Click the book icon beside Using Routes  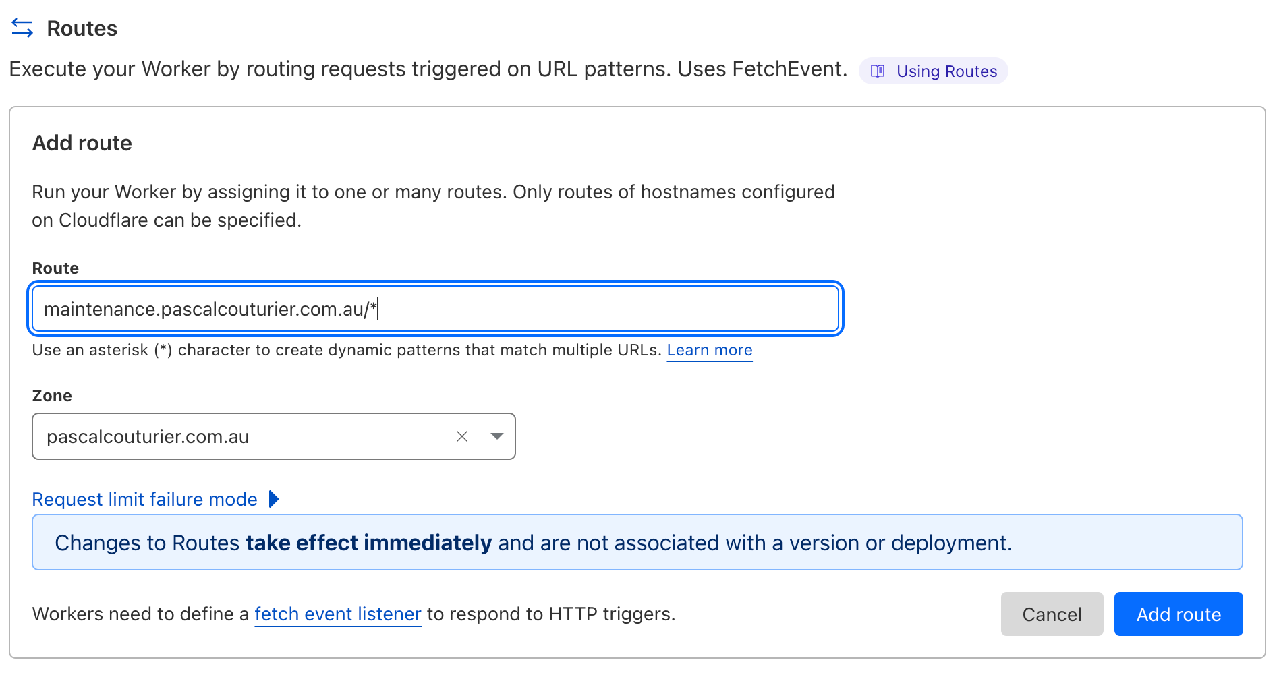[x=878, y=71]
